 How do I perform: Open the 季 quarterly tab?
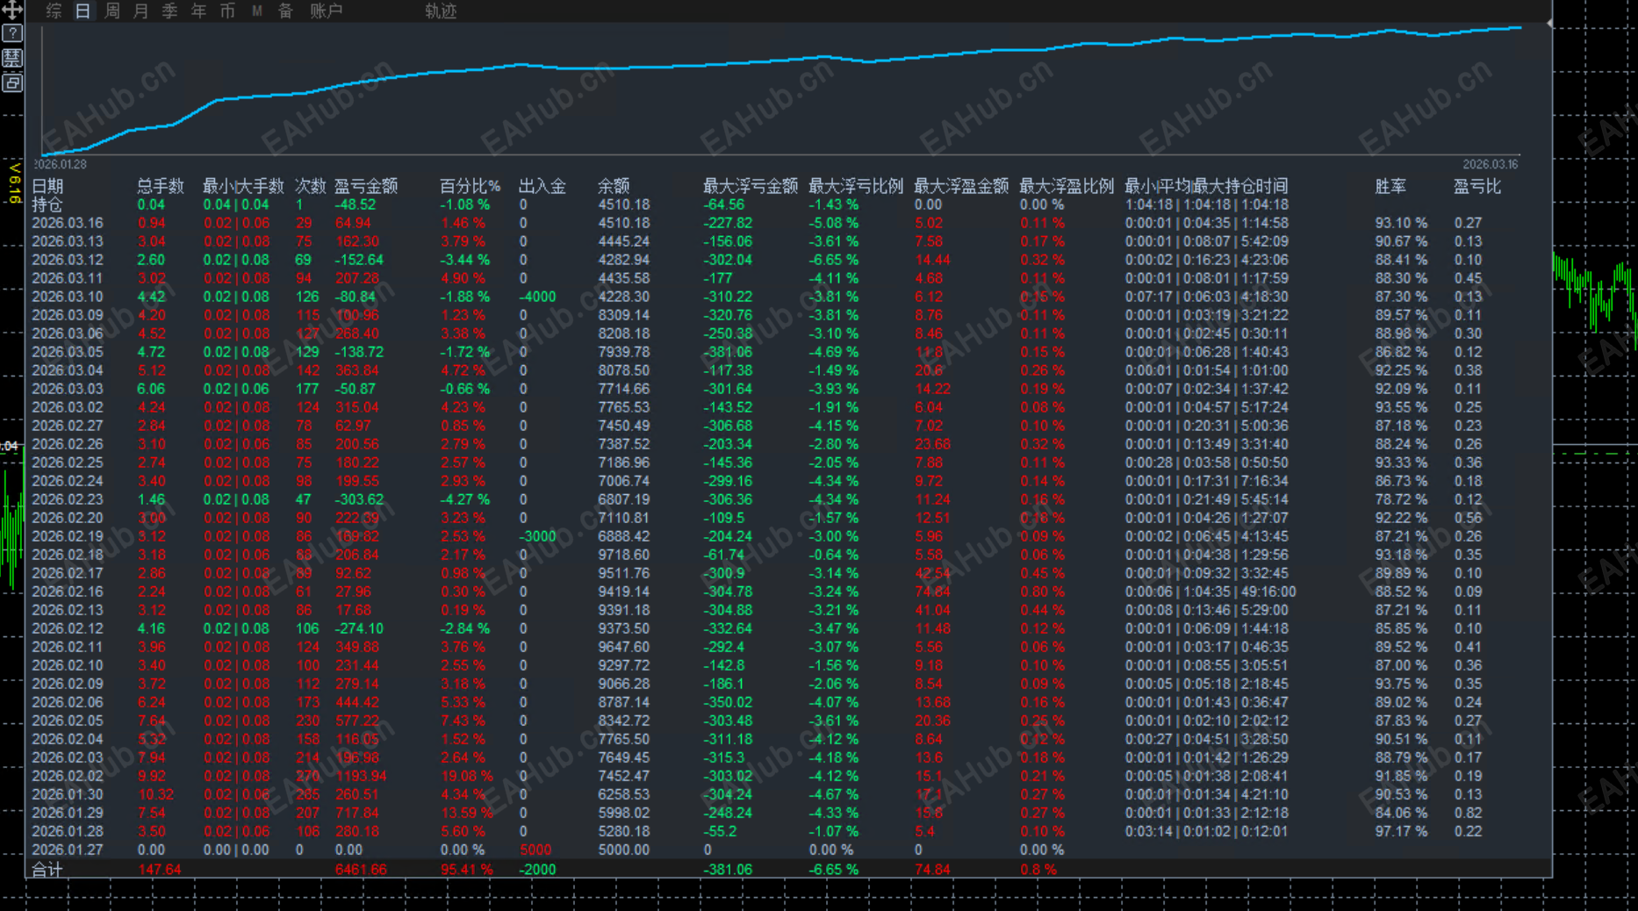point(170,11)
